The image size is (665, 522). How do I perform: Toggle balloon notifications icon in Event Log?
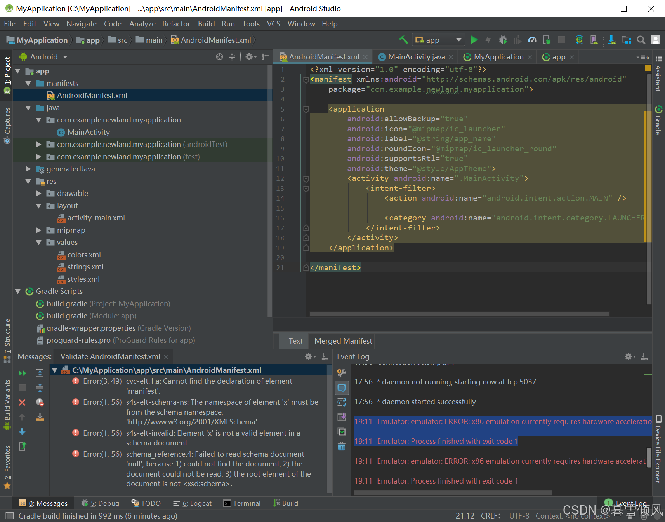tap(342, 388)
